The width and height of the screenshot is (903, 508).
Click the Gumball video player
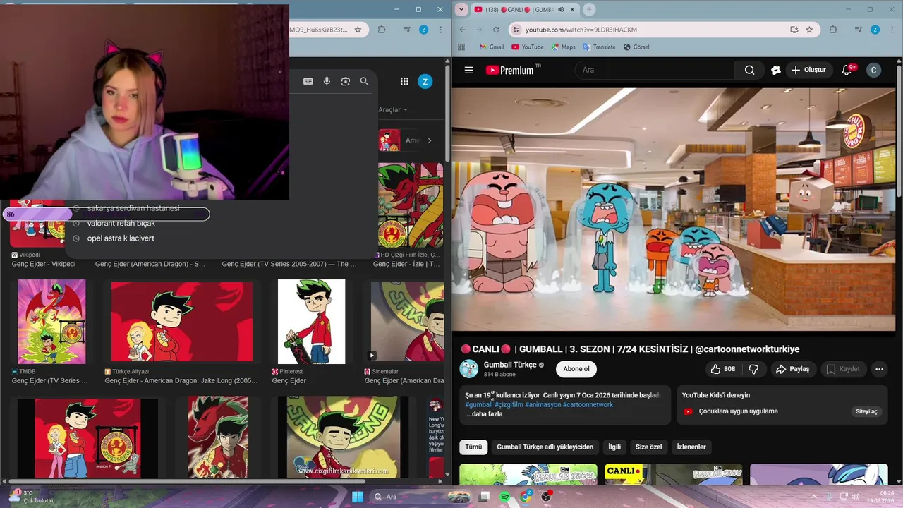674,210
